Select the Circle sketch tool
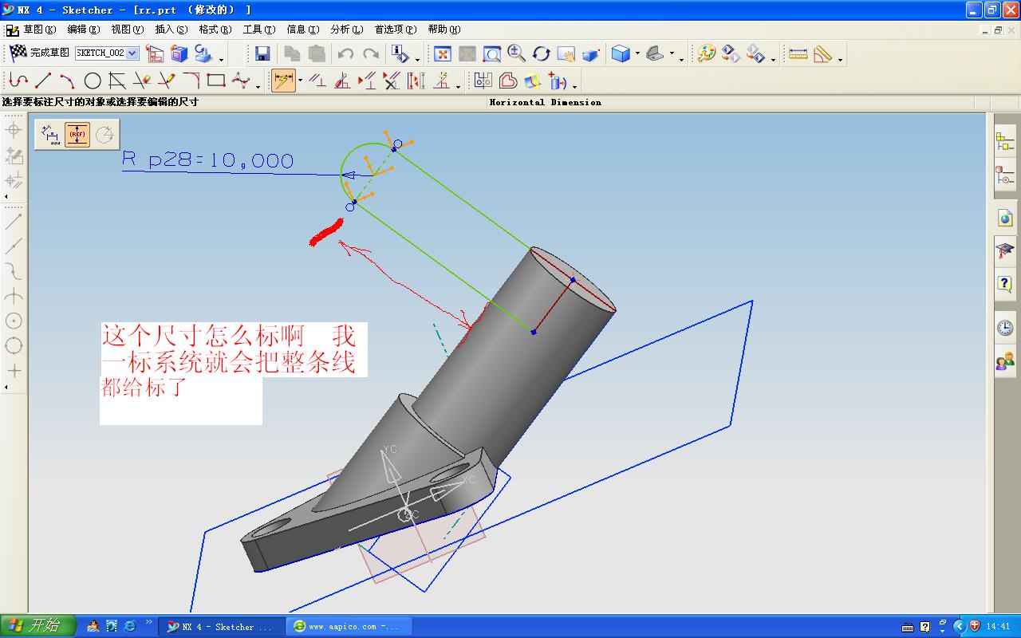Viewport: 1021px width, 638px height. pos(93,81)
